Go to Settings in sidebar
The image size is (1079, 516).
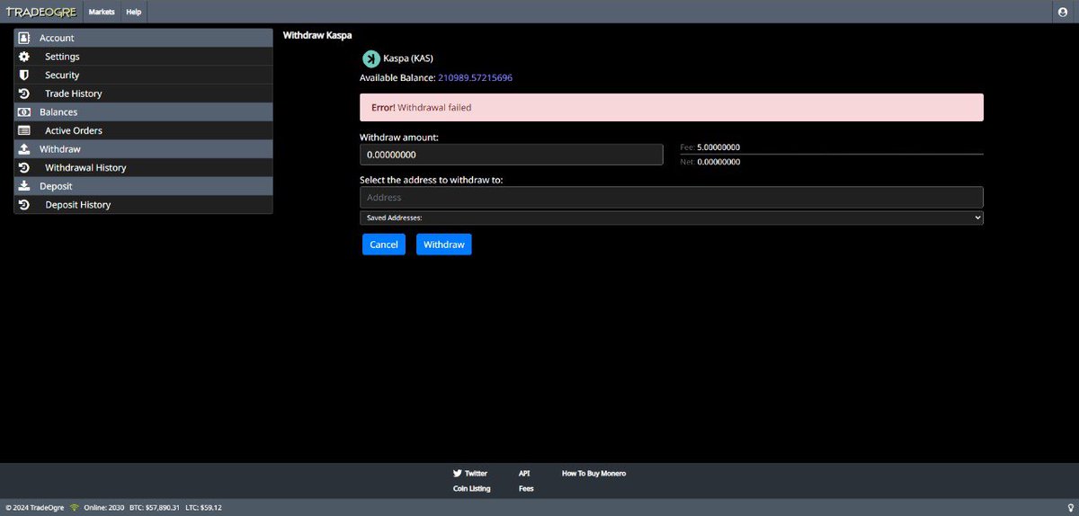(x=143, y=57)
